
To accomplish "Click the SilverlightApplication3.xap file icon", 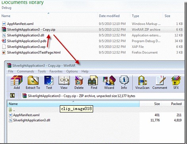I will coord(4,47).
